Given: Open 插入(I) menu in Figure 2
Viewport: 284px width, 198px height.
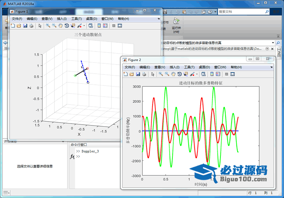Looking at the screenshot, I should click(x=174, y=67).
